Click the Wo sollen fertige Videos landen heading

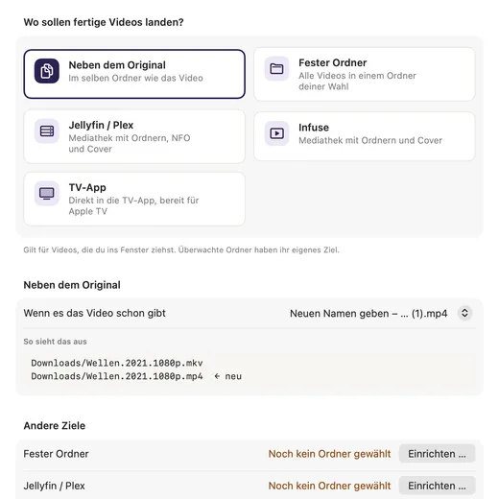coord(104,22)
